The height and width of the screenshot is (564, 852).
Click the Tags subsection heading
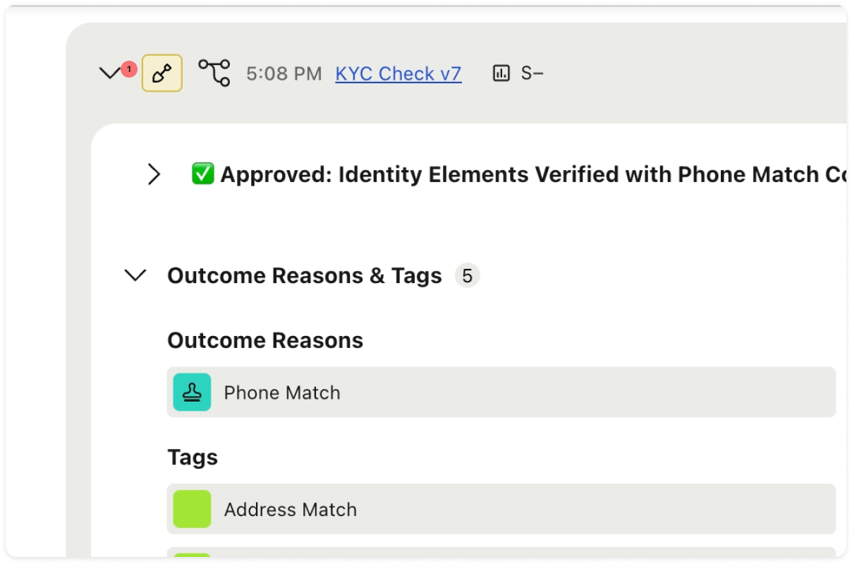(193, 457)
